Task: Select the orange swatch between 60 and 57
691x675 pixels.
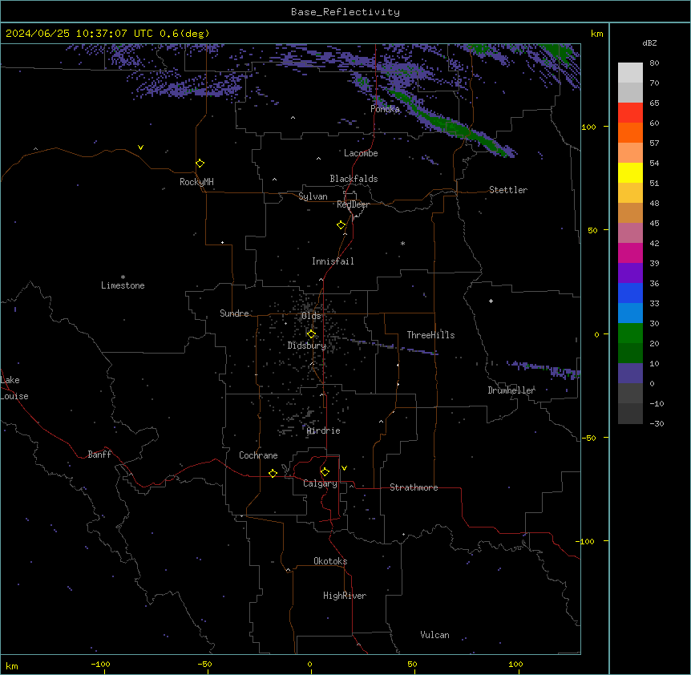Action: click(x=630, y=132)
